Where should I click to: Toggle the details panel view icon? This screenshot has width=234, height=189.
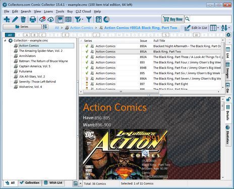60,20
